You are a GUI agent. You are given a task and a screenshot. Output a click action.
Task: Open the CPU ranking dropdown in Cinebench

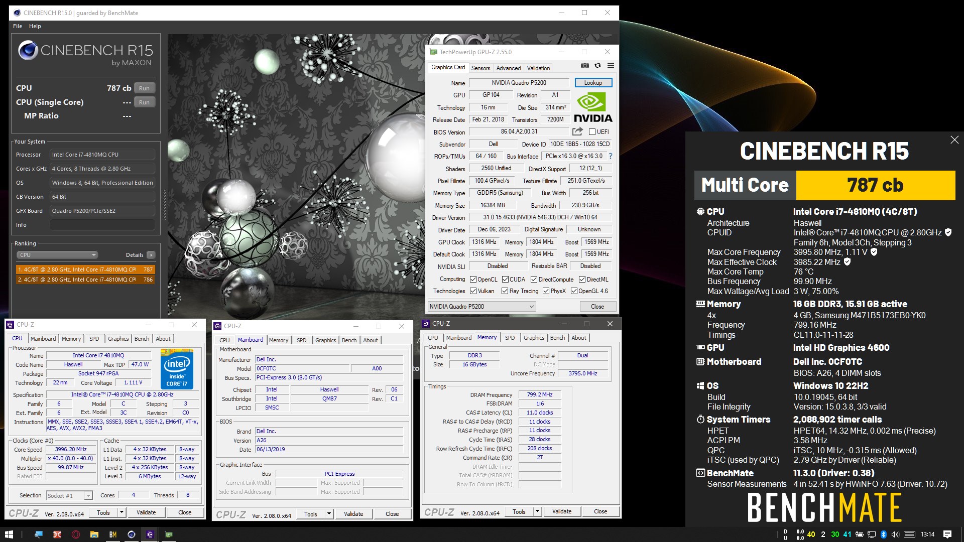[57, 255]
